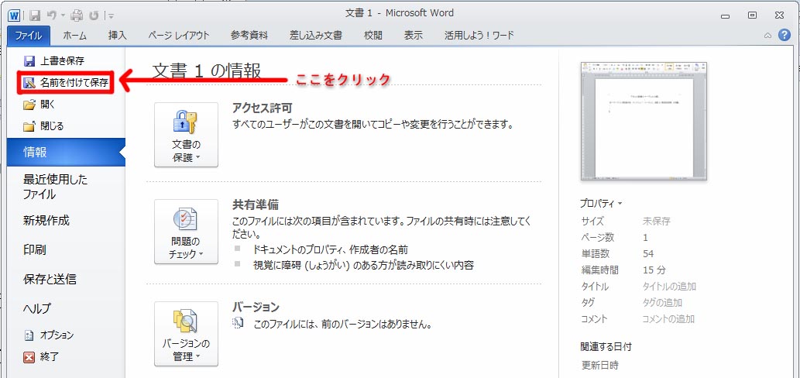Open the 問題のチェック dropdown button
The image size is (800, 378).
tap(186, 232)
